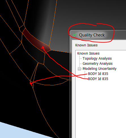Viewport: 126px width, 138px height.
Task: Click the green checkmark Quality Check icon
Action: [x=75, y=35]
